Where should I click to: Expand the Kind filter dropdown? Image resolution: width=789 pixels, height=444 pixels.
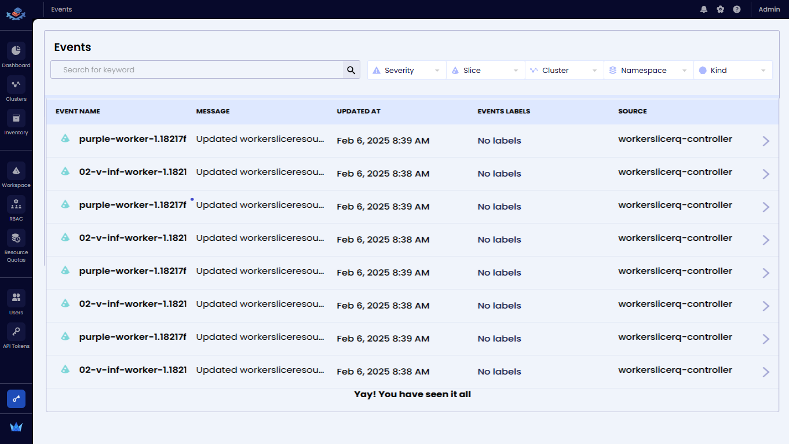click(733, 70)
